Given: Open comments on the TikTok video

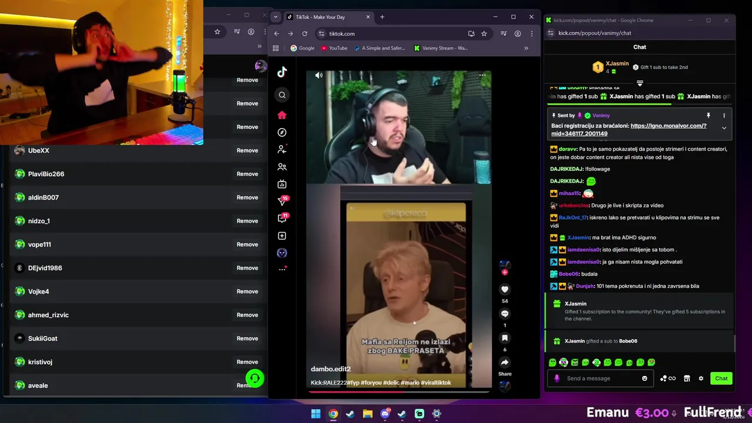Looking at the screenshot, I should (x=505, y=314).
